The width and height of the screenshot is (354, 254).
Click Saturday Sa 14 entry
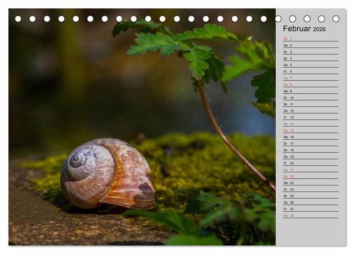coord(310,124)
